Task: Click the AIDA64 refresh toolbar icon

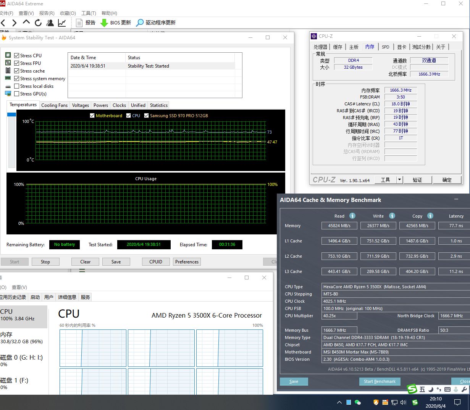Action: point(38,23)
